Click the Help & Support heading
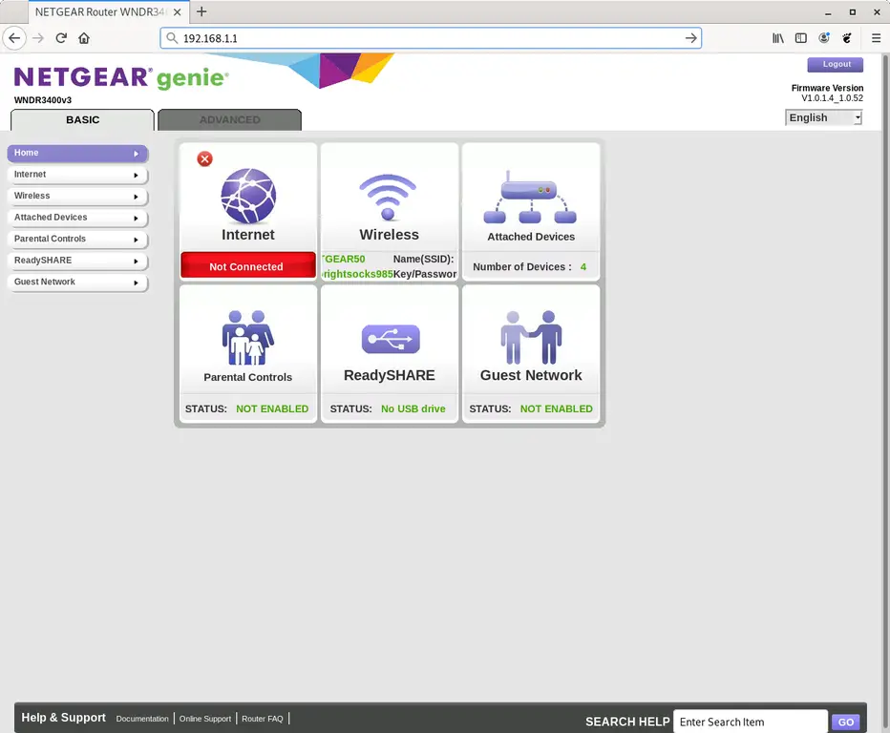Screen dimensions: 890x733 point(64,718)
